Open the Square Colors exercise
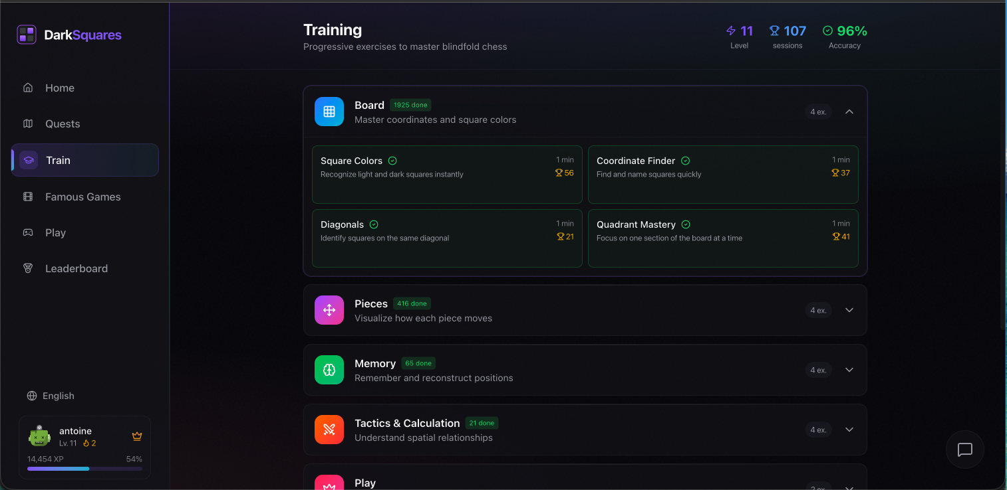The image size is (1007, 490). (x=447, y=174)
